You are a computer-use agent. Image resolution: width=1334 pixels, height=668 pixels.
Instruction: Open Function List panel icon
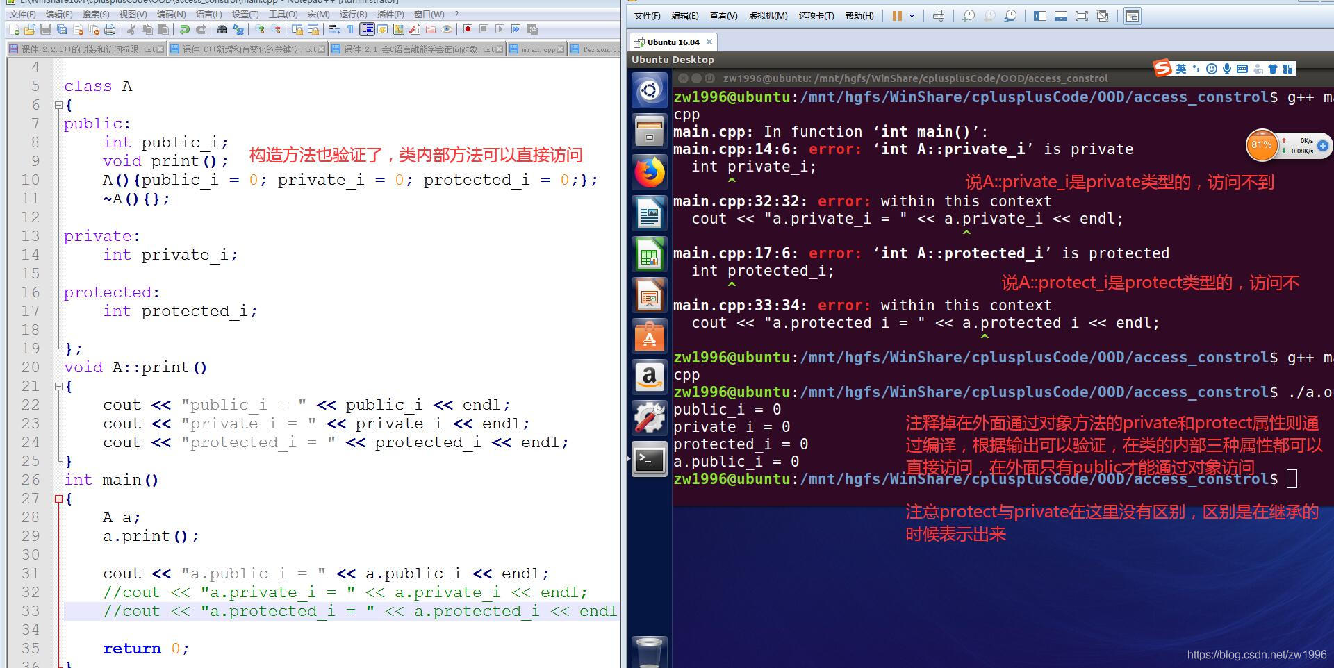click(414, 29)
